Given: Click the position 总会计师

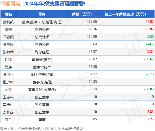Looking at the screenshot, I should click(x=42, y=37).
